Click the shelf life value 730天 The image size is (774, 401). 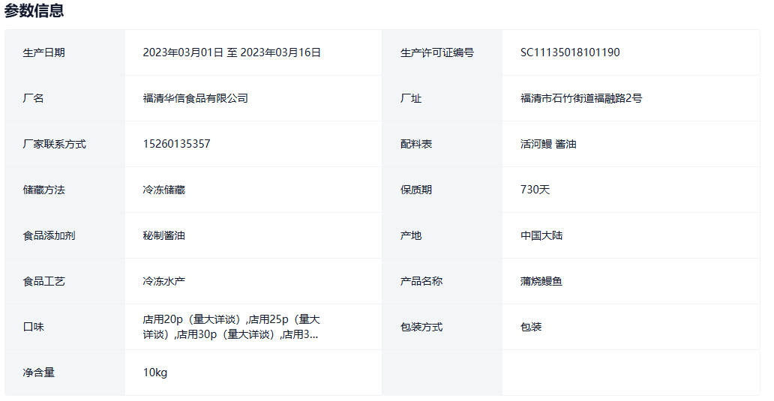[535, 190]
